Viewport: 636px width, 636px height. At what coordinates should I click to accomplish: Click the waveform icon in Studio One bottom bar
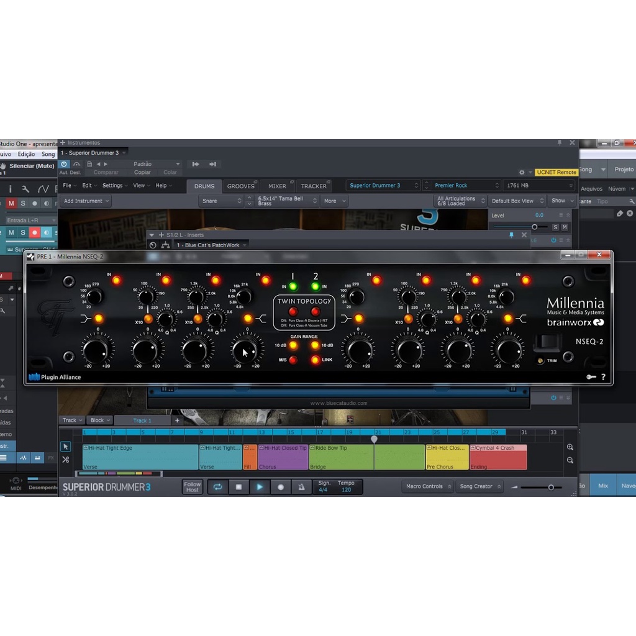tap(23, 458)
